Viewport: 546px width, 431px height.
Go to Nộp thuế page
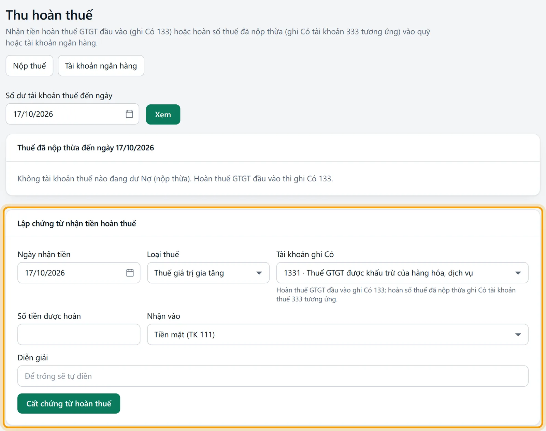[29, 66]
